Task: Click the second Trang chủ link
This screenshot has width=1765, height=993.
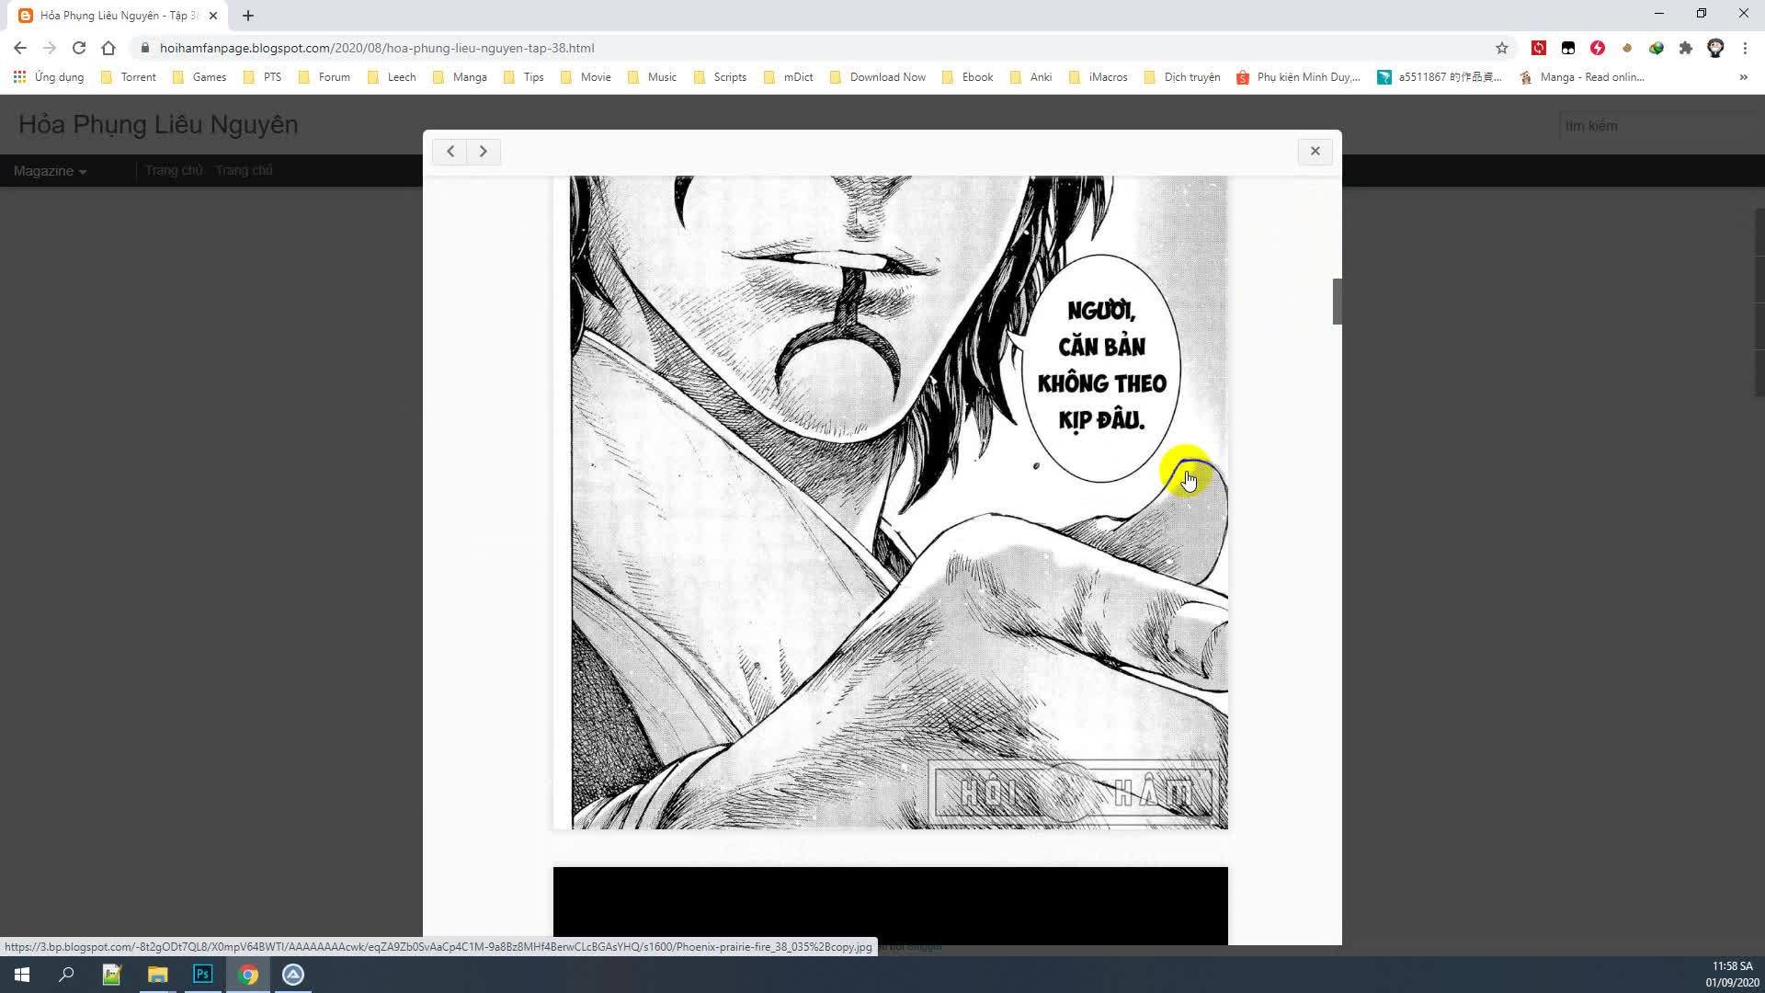Action: pyautogui.click(x=244, y=170)
